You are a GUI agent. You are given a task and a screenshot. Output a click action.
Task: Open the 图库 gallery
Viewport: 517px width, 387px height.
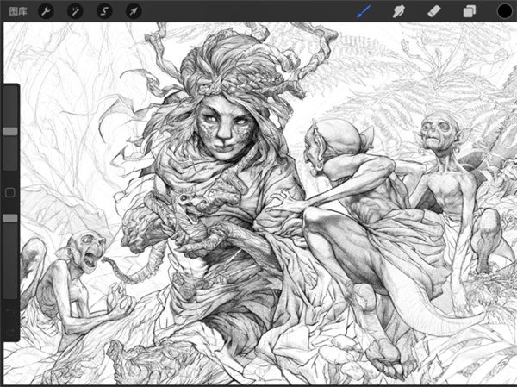coord(17,11)
